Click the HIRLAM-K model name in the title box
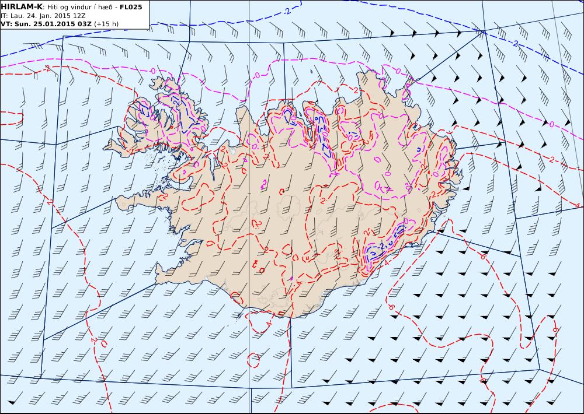This screenshot has height=414, width=584. (22, 7)
